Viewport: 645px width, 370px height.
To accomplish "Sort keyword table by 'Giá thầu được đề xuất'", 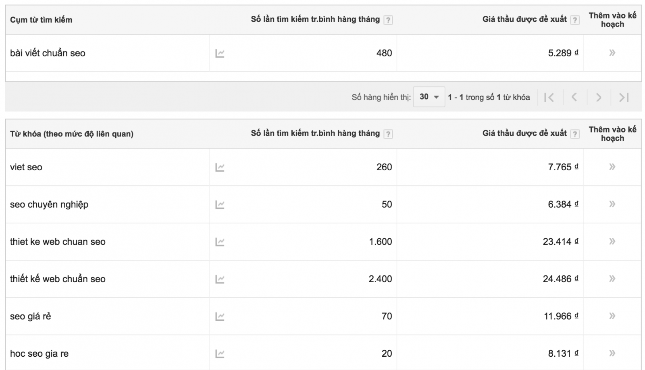I will [524, 133].
